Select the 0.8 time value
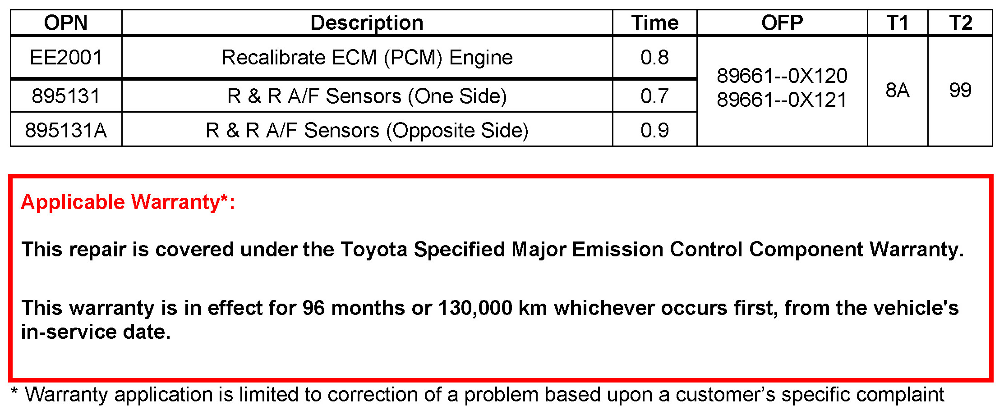This screenshot has width=1004, height=419. [x=654, y=58]
